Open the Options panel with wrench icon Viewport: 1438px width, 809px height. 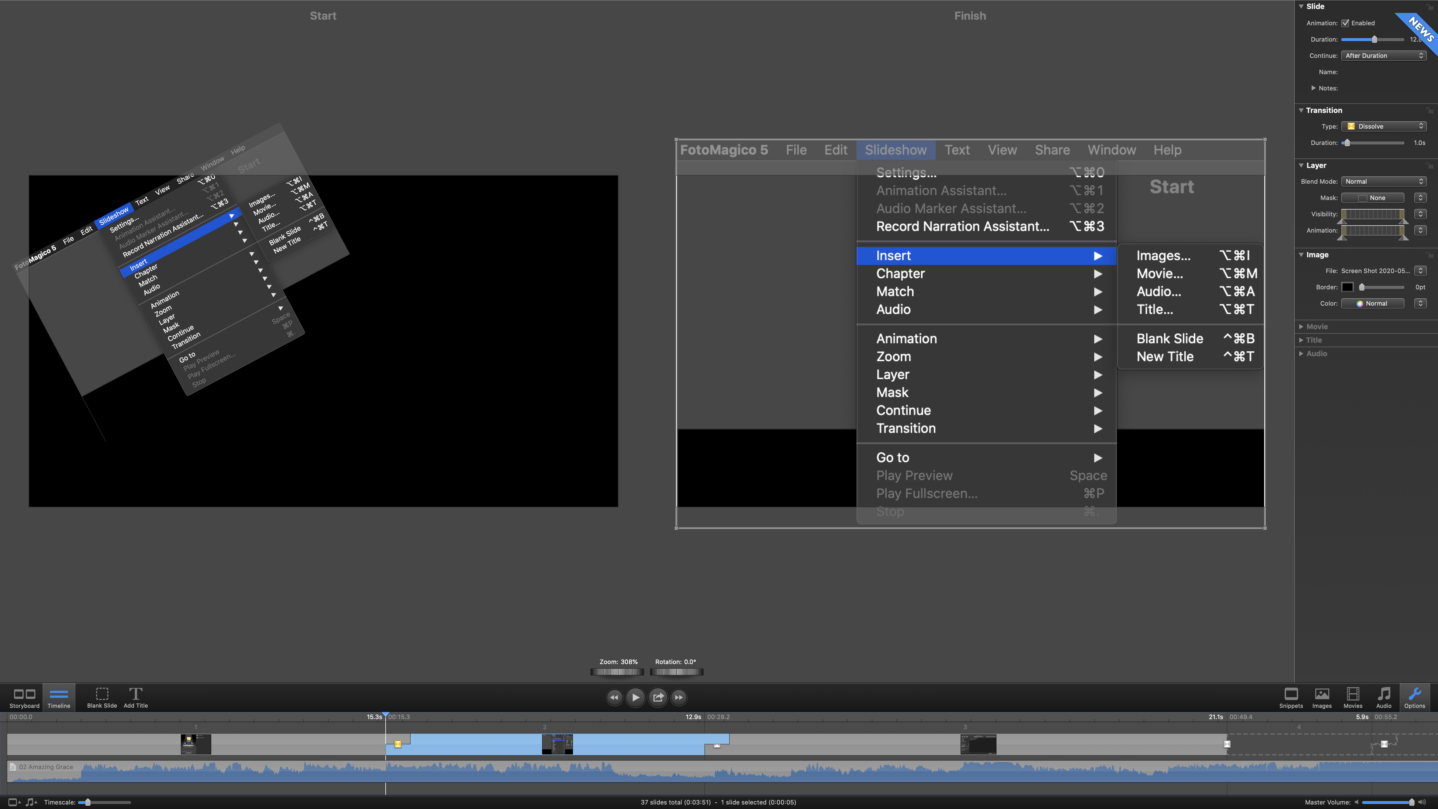(1415, 697)
